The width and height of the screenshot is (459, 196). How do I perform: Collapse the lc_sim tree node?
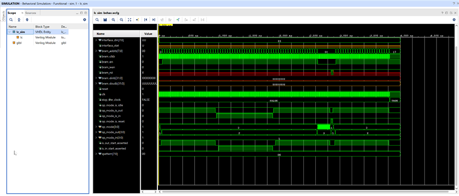pos(10,32)
